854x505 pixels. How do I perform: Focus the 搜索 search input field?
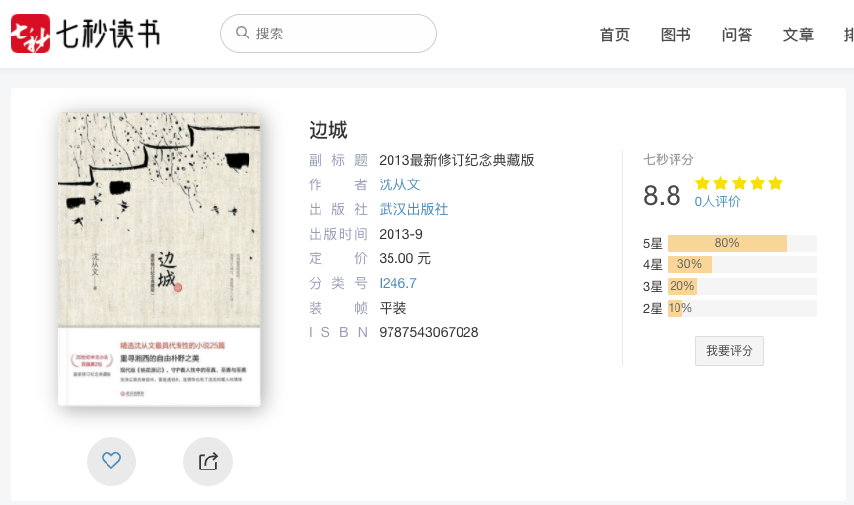point(327,34)
